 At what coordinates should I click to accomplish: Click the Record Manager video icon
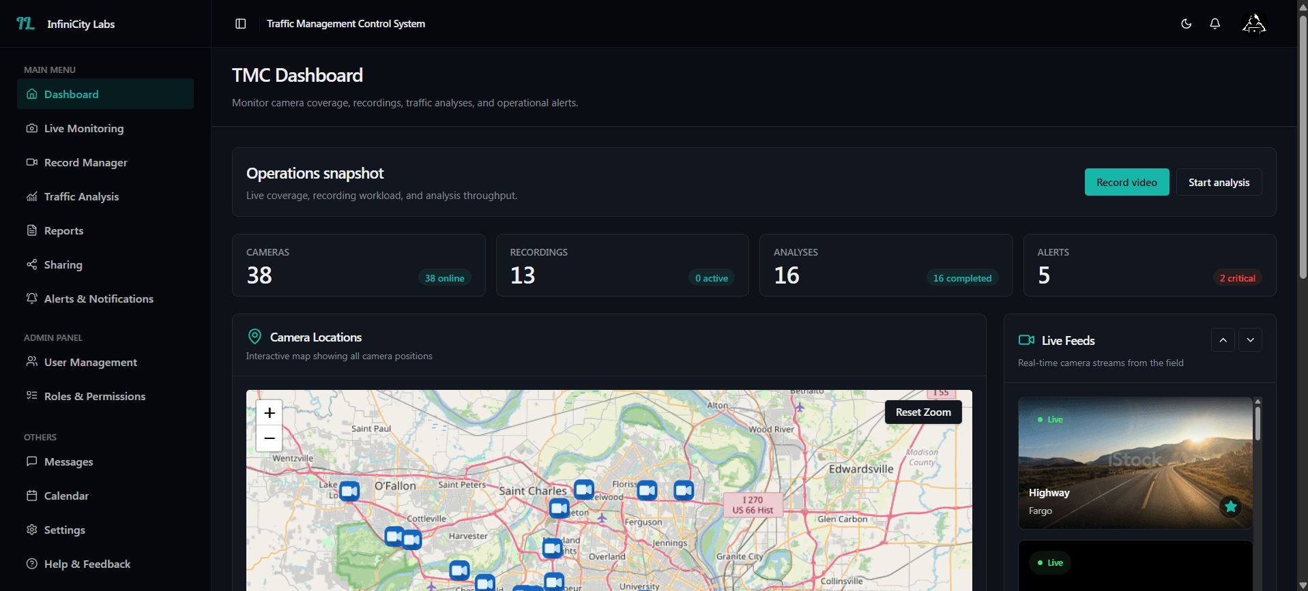[x=31, y=162]
